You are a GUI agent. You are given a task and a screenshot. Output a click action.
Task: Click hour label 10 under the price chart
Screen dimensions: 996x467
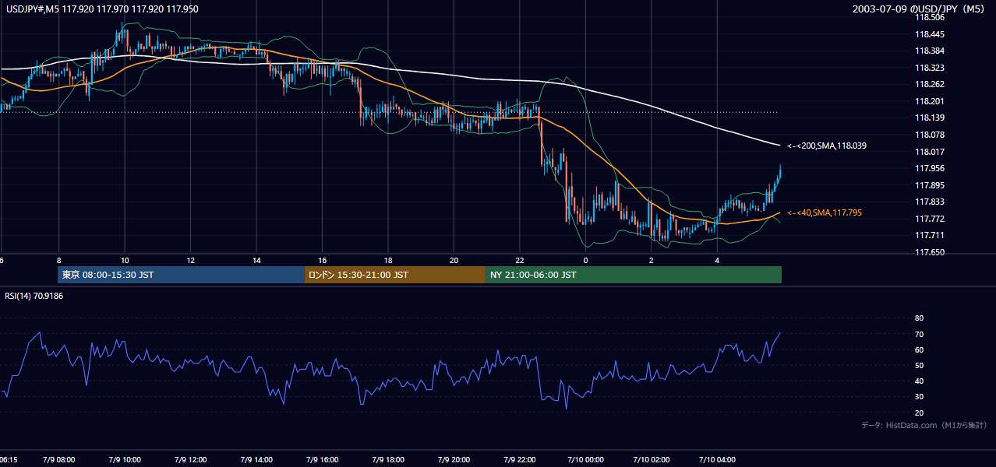click(x=124, y=260)
